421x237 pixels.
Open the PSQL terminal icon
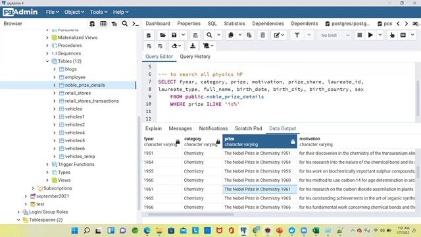[136, 24]
